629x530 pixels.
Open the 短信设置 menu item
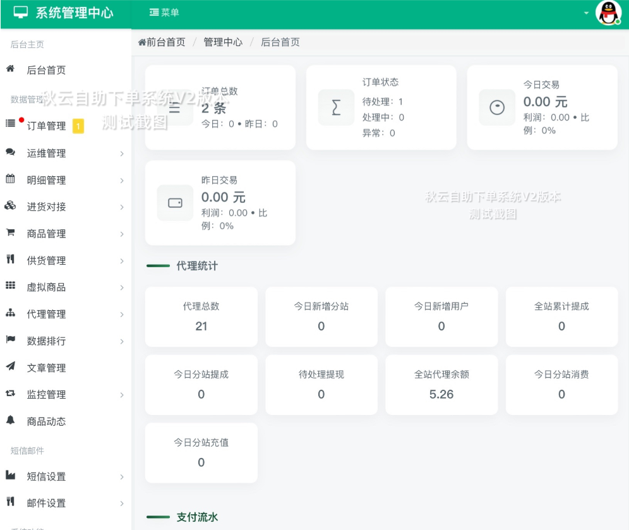(46, 476)
